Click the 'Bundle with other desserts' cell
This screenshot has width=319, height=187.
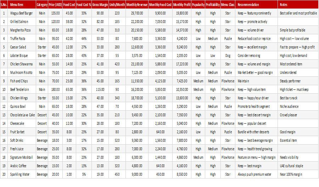coord(256,132)
